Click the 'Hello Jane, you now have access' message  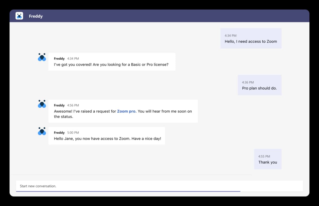pos(107,138)
